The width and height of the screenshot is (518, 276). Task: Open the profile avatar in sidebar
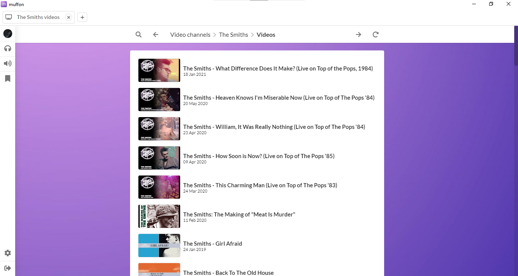[x=8, y=34]
